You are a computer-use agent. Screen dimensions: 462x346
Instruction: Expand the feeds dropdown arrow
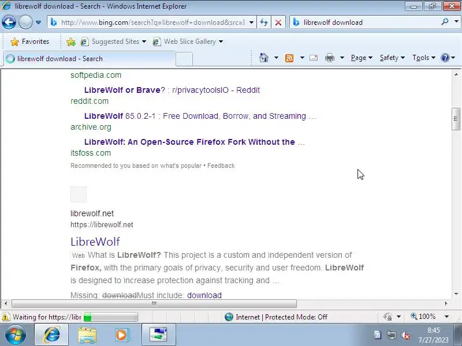click(x=302, y=58)
